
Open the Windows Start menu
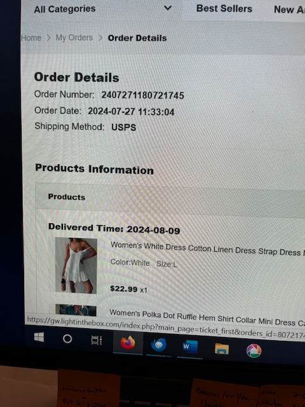pyautogui.click(x=39, y=337)
